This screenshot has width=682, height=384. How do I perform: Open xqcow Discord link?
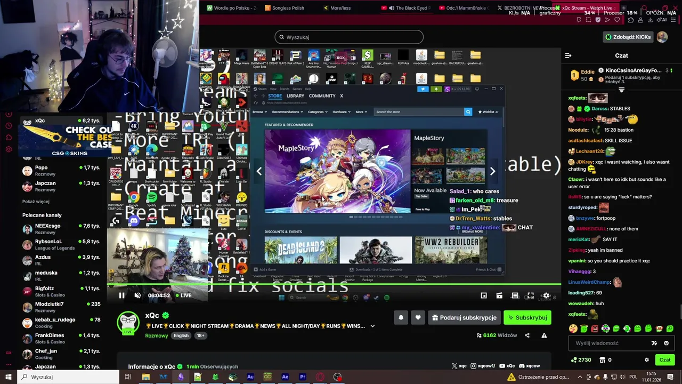pyautogui.click(x=529, y=366)
